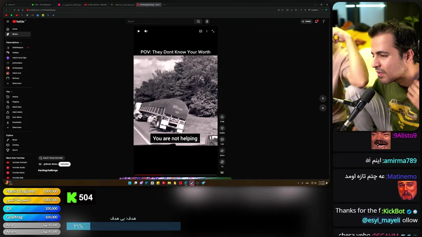The height and width of the screenshot is (237, 422).
Task: Open the Short's three-dot more options
Action: point(207,31)
